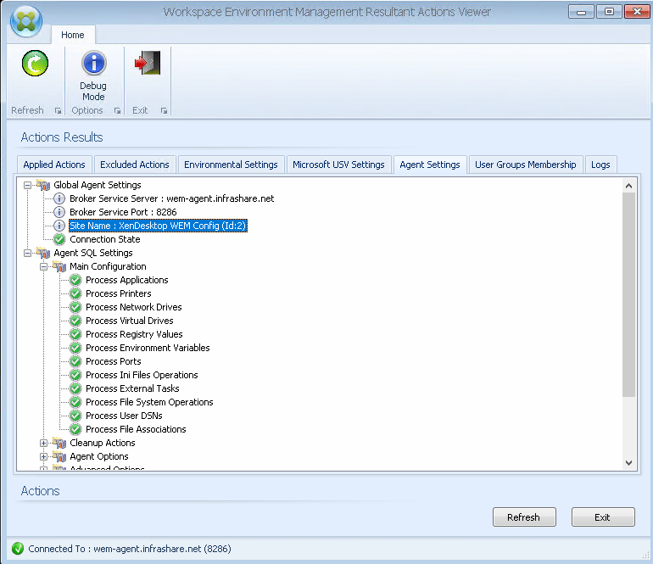The height and width of the screenshot is (564, 653).
Task: Click the Citrix application logo orb
Action: pyautogui.click(x=25, y=23)
